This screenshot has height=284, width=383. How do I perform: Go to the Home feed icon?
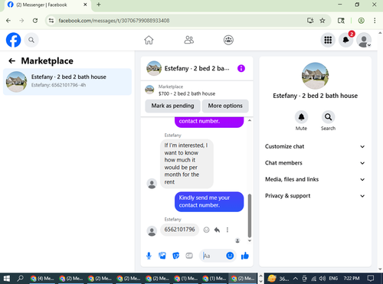[149, 40]
